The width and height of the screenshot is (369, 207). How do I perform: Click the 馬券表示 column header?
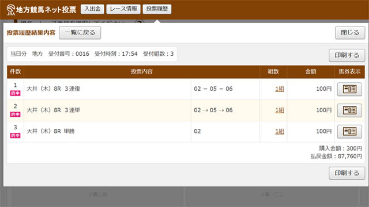[349, 71]
